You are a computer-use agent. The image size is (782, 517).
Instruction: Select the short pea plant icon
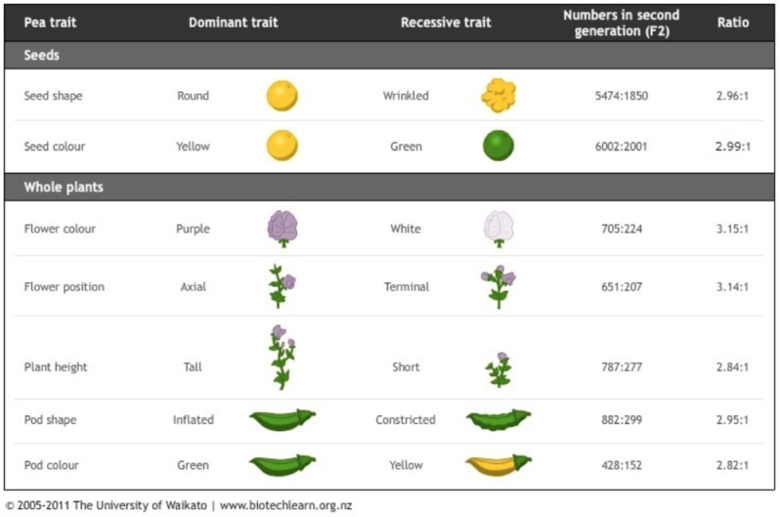pyautogui.click(x=499, y=369)
